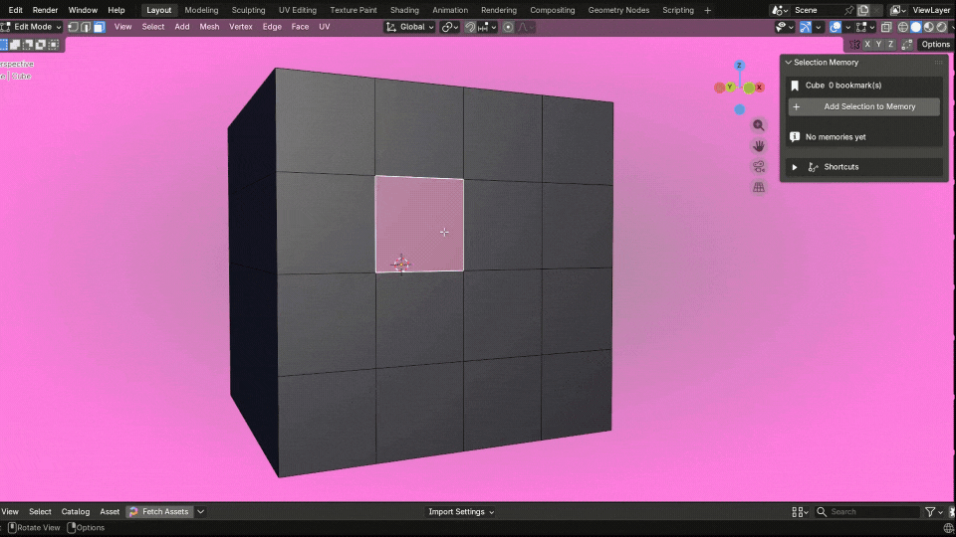The width and height of the screenshot is (956, 537).
Task: Open overlays options dropdown arrow
Action: click(x=847, y=27)
